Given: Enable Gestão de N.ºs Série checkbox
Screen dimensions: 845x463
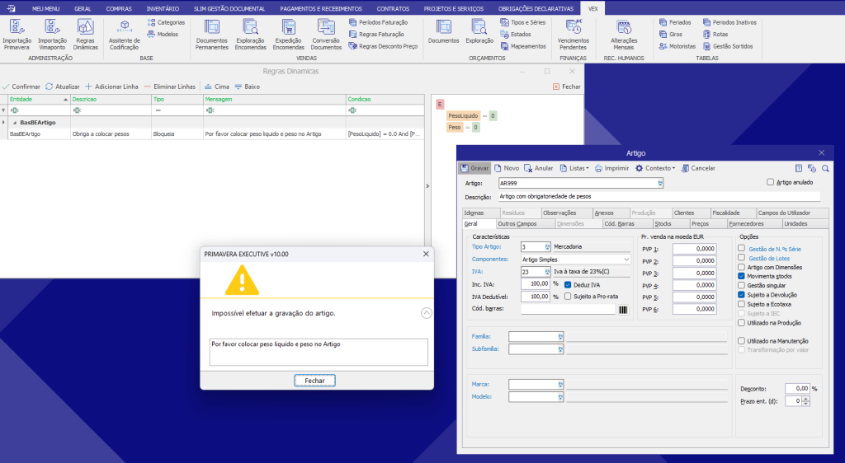Looking at the screenshot, I should pyautogui.click(x=742, y=249).
